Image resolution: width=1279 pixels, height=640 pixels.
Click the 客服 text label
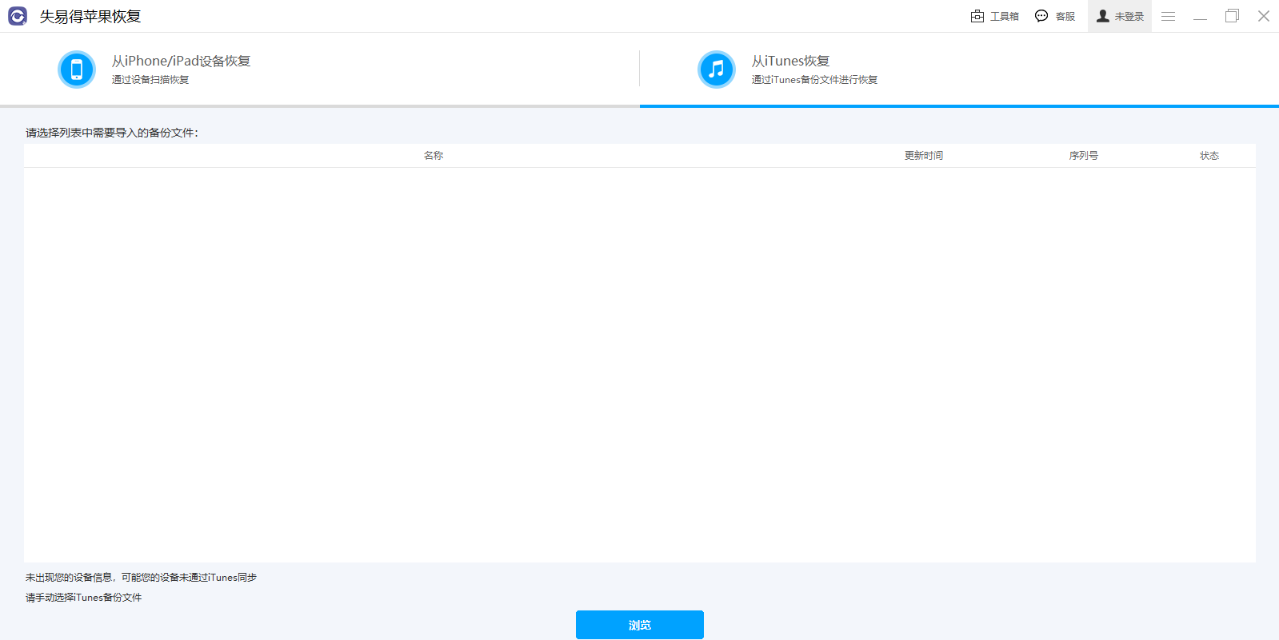(1065, 17)
